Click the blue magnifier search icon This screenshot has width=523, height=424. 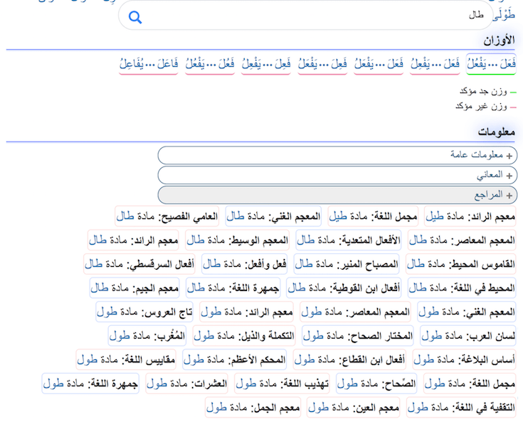tap(135, 17)
